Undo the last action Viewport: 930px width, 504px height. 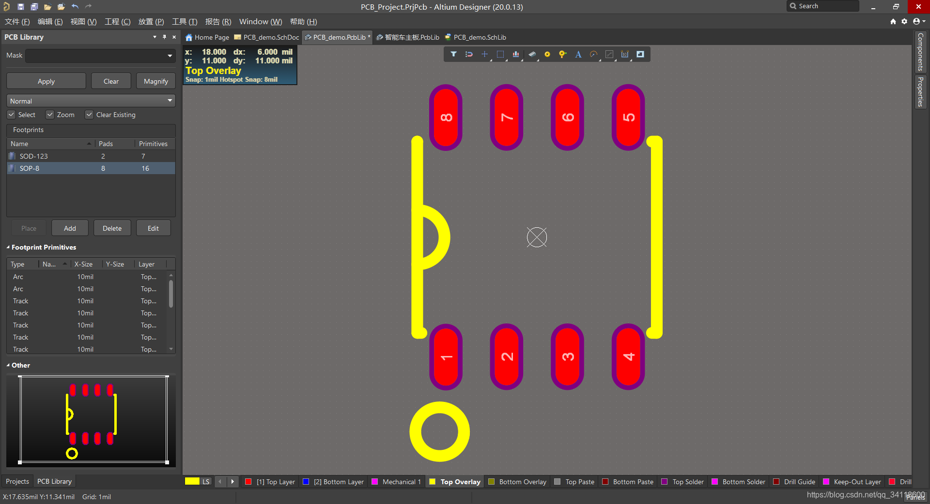pos(75,7)
